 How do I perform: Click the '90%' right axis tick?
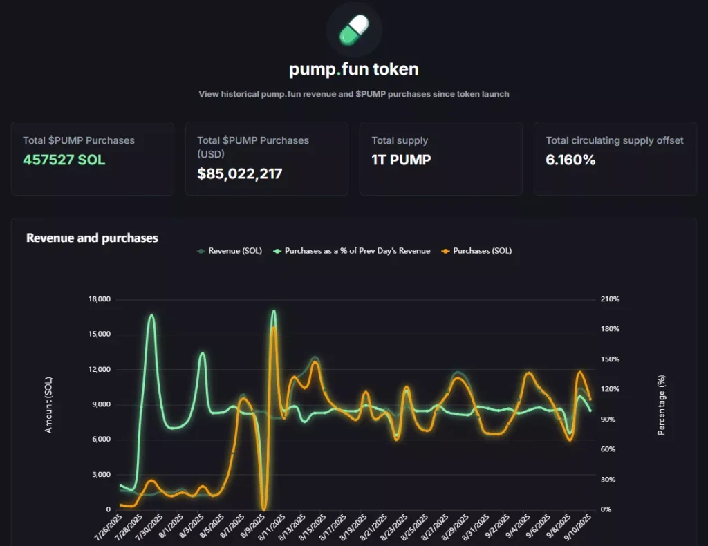pyautogui.click(x=608, y=420)
